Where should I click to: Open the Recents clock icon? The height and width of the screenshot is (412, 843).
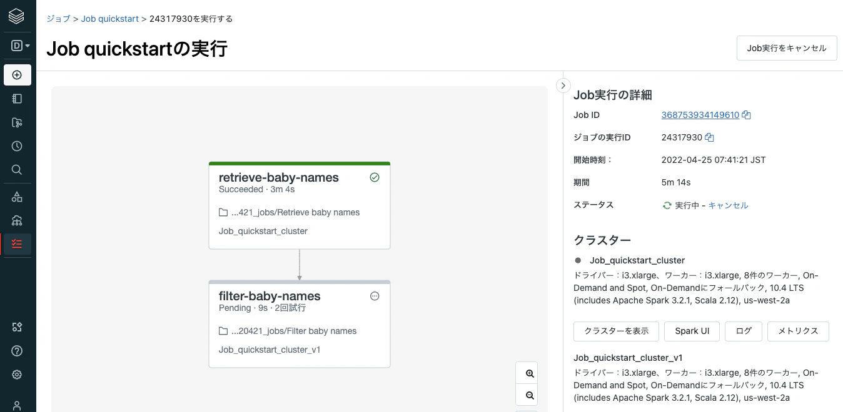coord(17,146)
